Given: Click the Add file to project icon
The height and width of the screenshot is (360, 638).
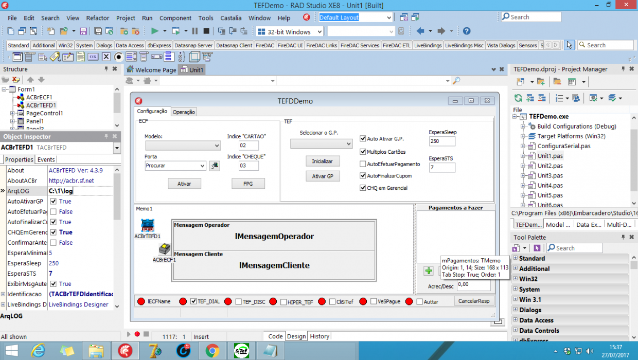Looking at the screenshot, I should [124, 31].
